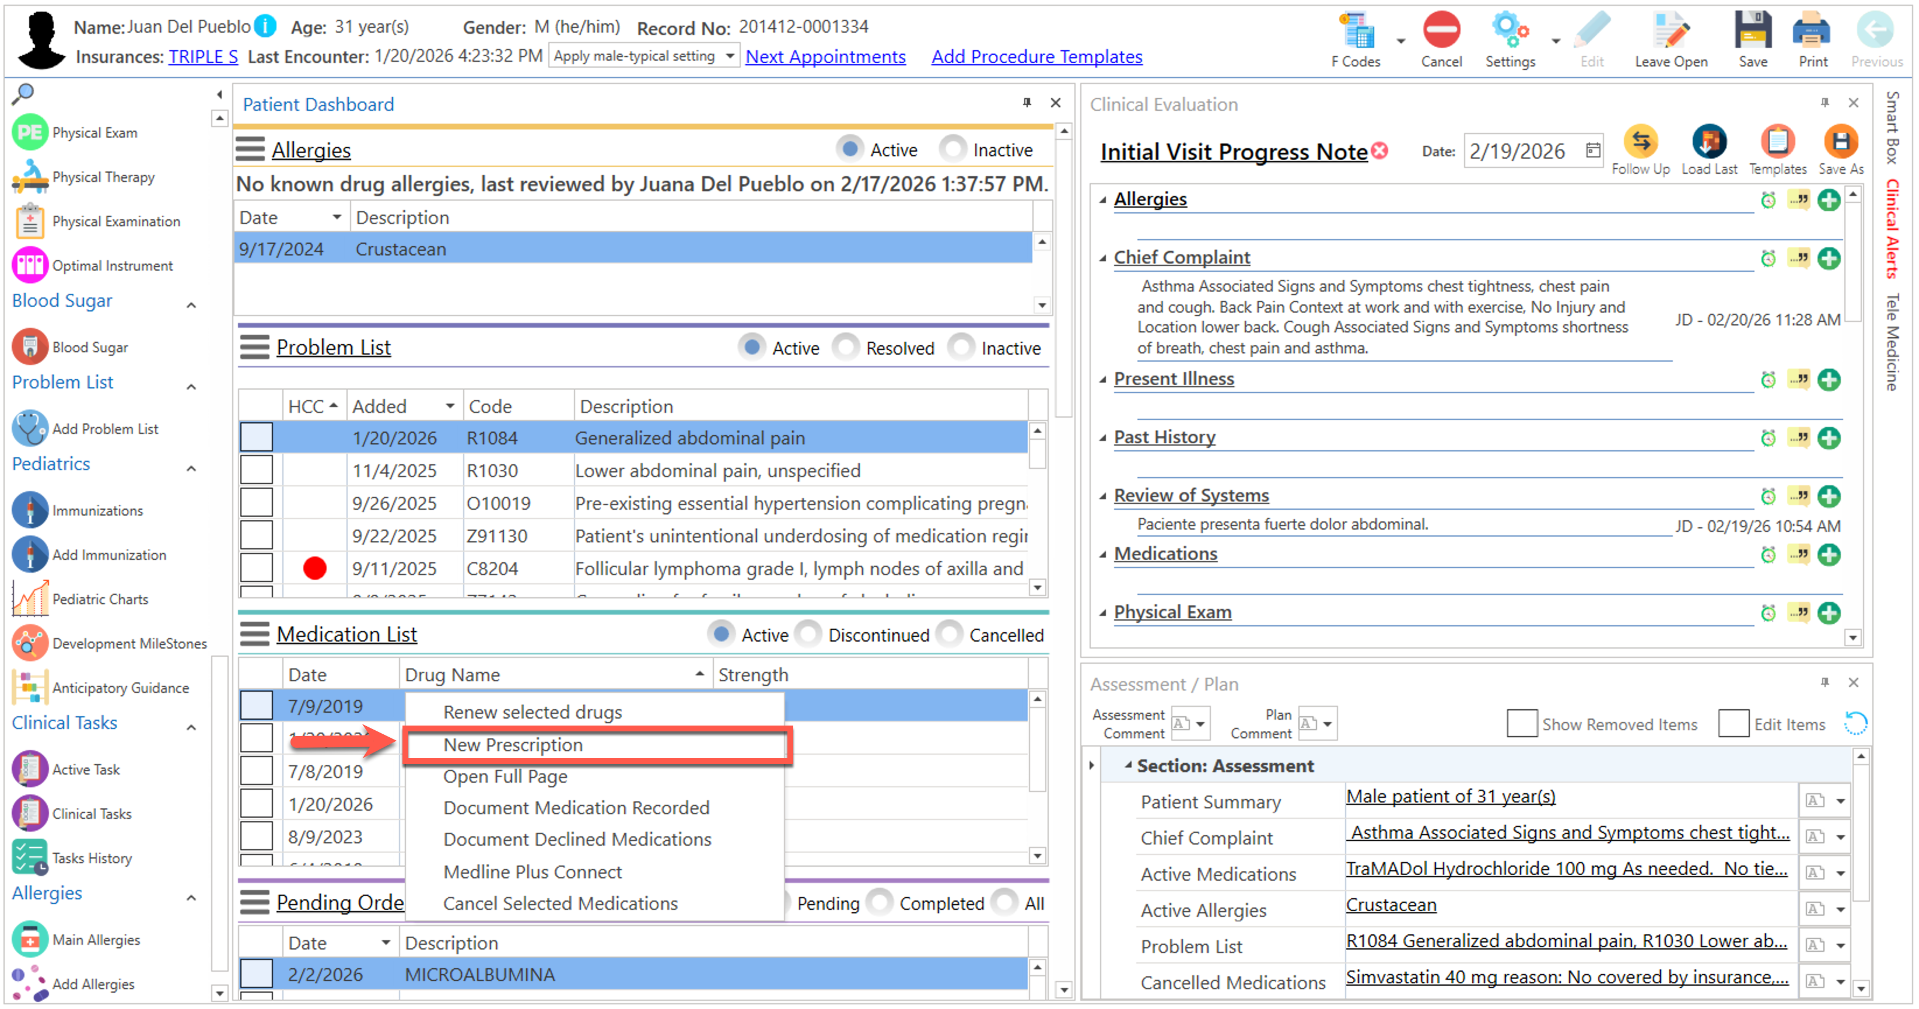Image resolution: width=1919 pixels, height=1009 pixels.
Task: Open the Load Last note icon
Action: coord(1708,142)
